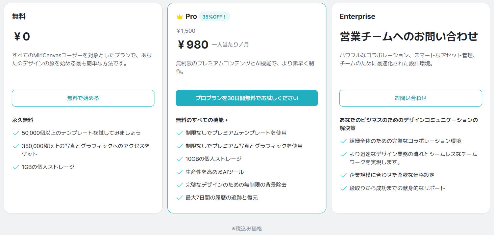Select the Enterprise plan heading
This screenshot has width=494, height=235.
[357, 17]
